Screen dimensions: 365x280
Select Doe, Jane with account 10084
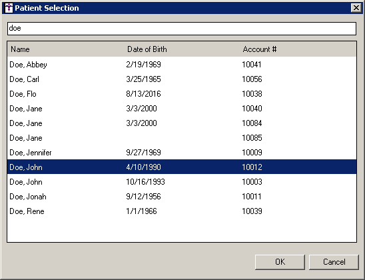tap(182, 123)
